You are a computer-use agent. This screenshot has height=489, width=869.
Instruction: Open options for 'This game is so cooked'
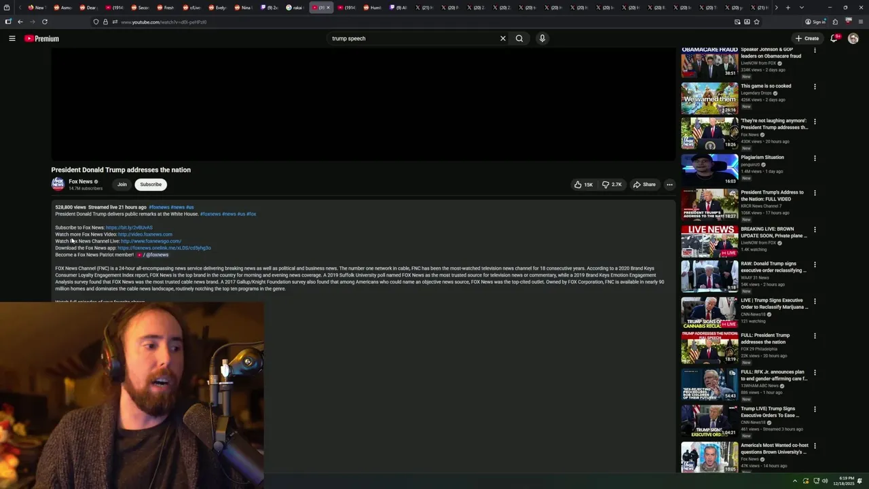point(815,87)
